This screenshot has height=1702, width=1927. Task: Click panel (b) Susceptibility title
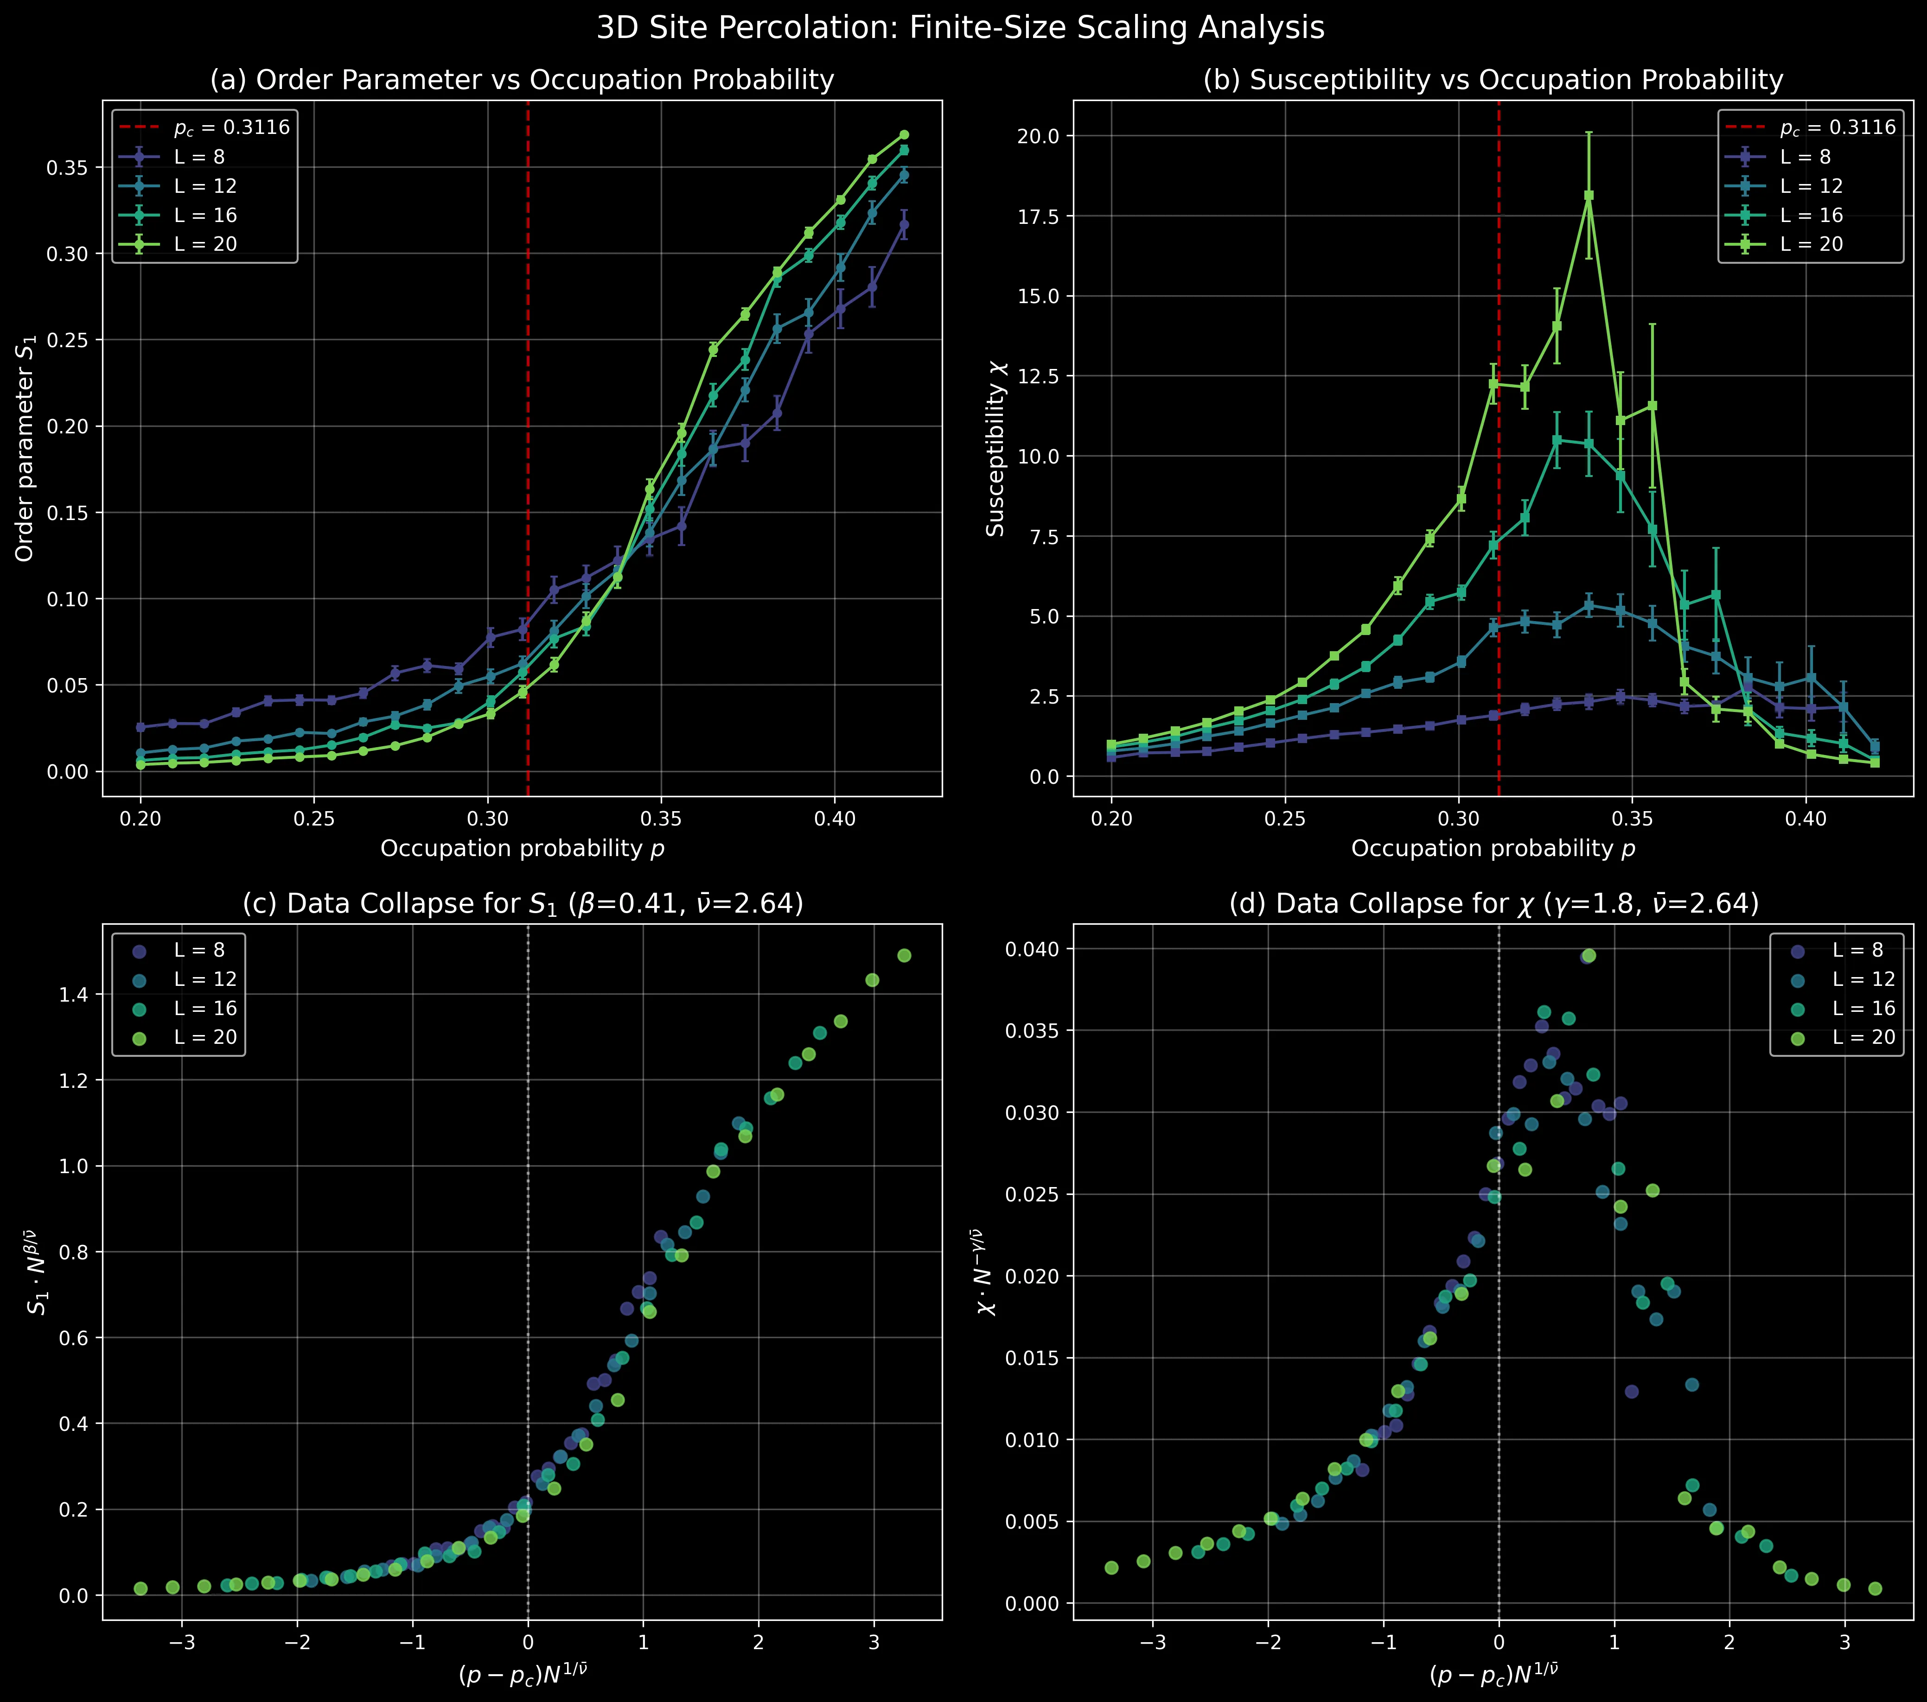click(x=1493, y=80)
